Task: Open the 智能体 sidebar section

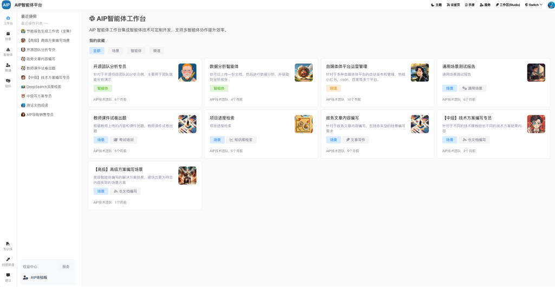Action: point(8,51)
